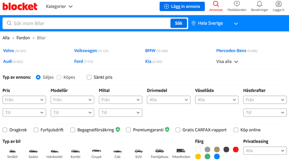The width and height of the screenshot is (289, 162).
Task: Select the SUV car type icon
Action: point(138,151)
